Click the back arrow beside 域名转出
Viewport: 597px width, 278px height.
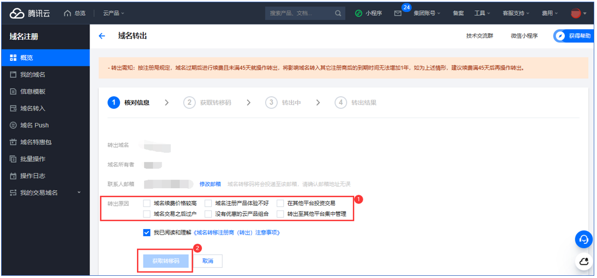pyautogui.click(x=102, y=36)
